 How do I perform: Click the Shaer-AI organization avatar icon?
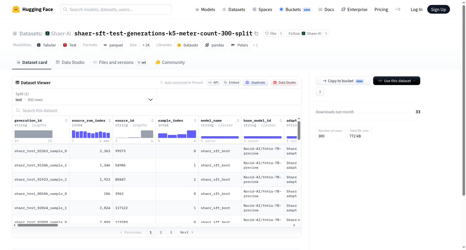tap(47, 33)
